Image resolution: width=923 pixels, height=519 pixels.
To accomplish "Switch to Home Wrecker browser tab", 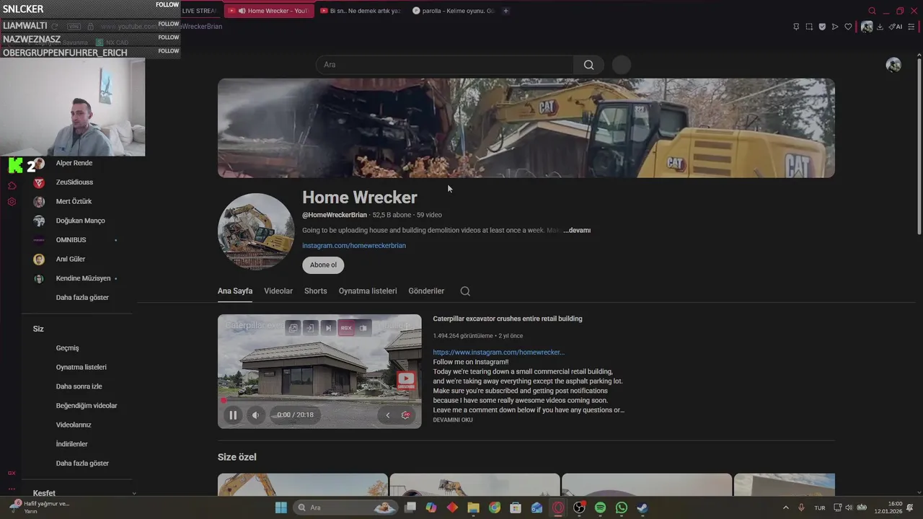I will (x=269, y=11).
